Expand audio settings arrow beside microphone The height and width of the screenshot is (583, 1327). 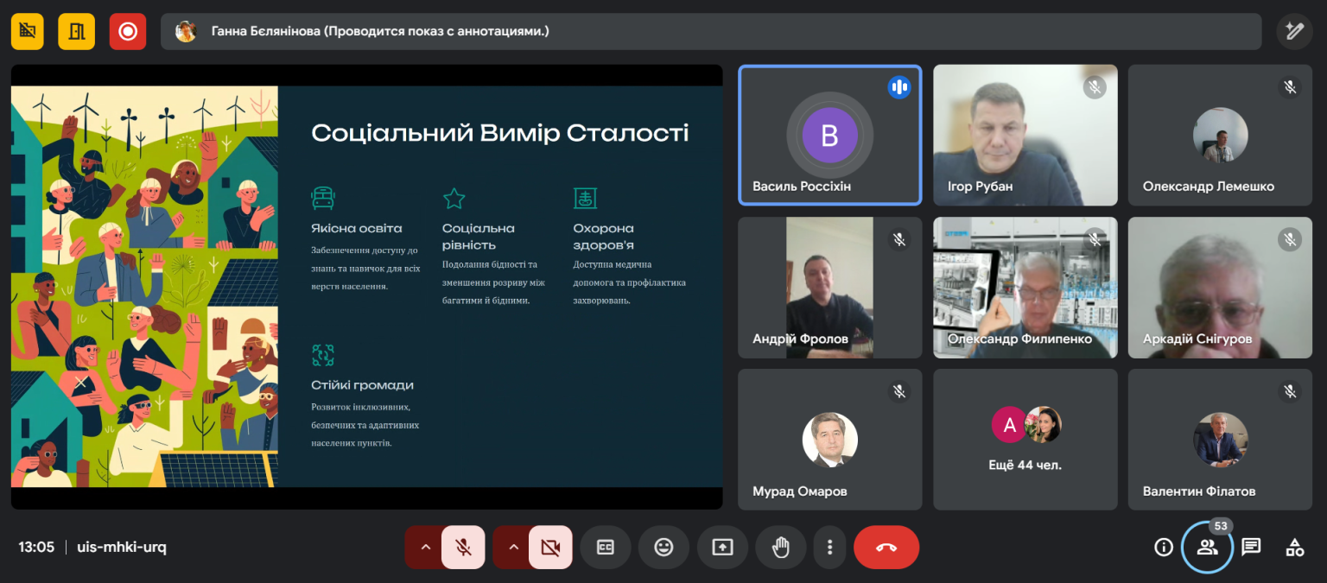click(425, 547)
